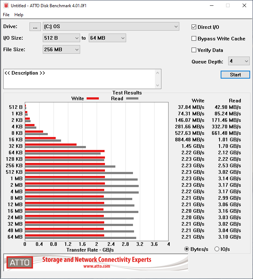The width and height of the screenshot is (253, 279).
Task: Open the 64 MB I/O size dropdown
Action: pyautogui.click(x=107, y=38)
